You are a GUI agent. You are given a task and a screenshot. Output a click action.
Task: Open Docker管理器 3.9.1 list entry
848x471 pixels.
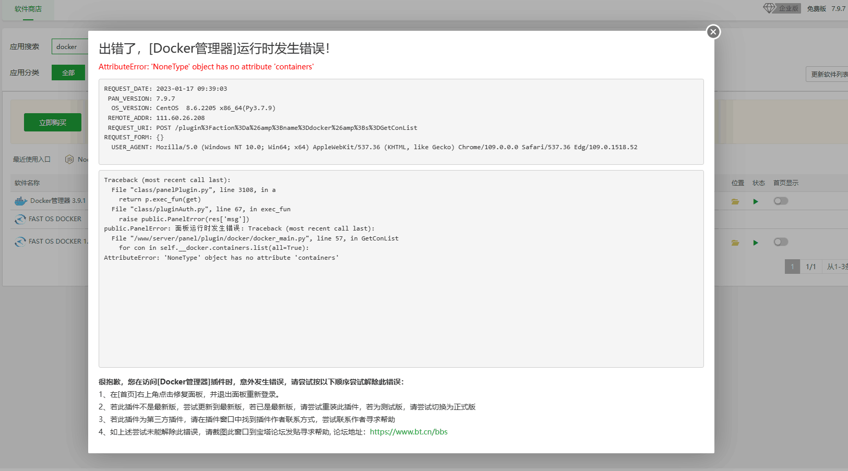click(x=58, y=200)
